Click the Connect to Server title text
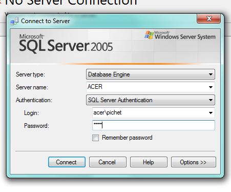231x192 pixels. click(x=46, y=21)
